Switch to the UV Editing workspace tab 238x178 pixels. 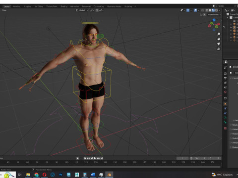[x=39, y=6]
